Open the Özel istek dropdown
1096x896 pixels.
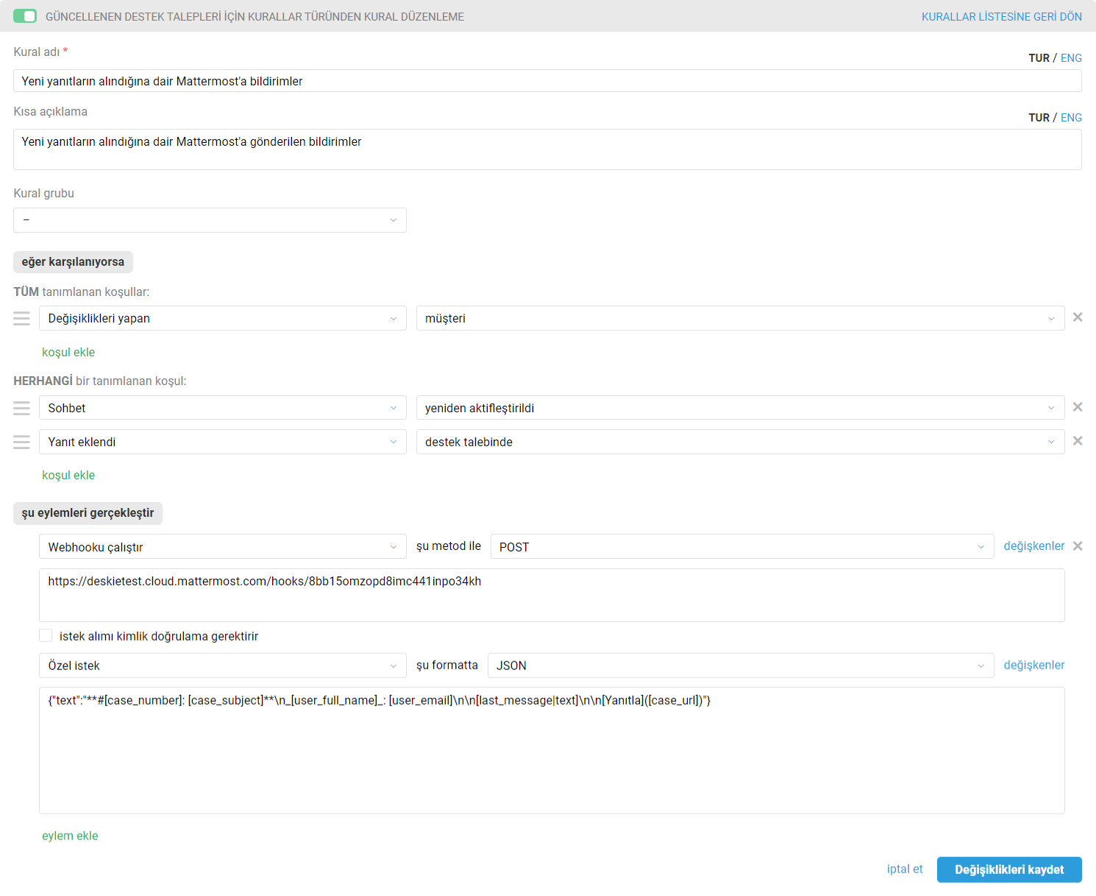pyautogui.click(x=223, y=666)
